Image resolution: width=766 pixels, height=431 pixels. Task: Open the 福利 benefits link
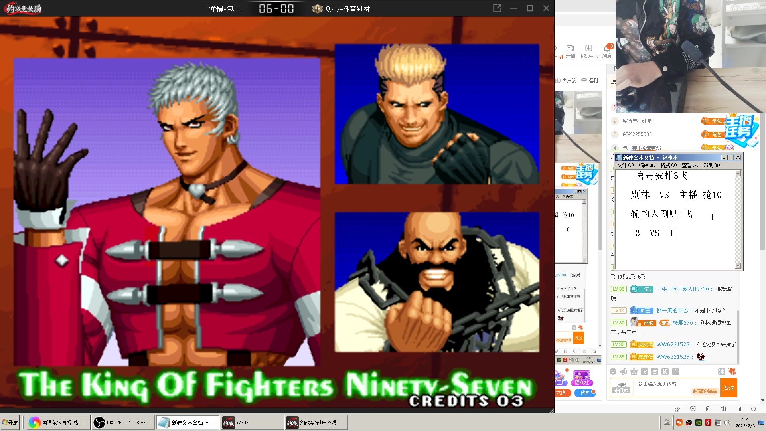(590, 81)
